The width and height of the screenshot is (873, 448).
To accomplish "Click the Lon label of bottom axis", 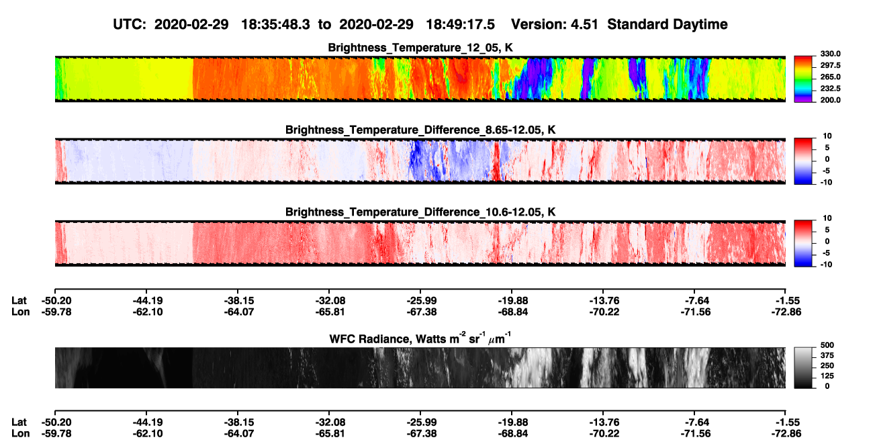I will [20, 433].
